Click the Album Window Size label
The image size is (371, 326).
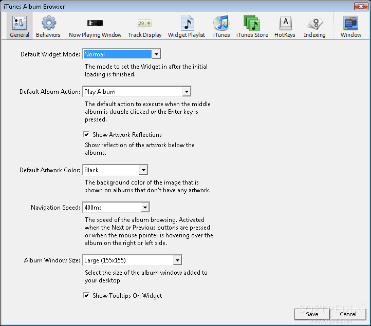pos(52,260)
